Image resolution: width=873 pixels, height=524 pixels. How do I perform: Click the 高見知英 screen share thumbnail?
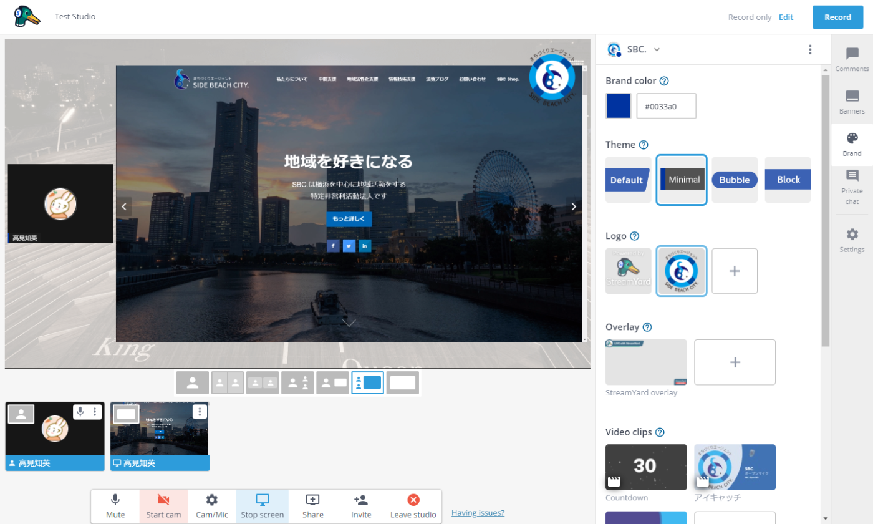(x=160, y=436)
